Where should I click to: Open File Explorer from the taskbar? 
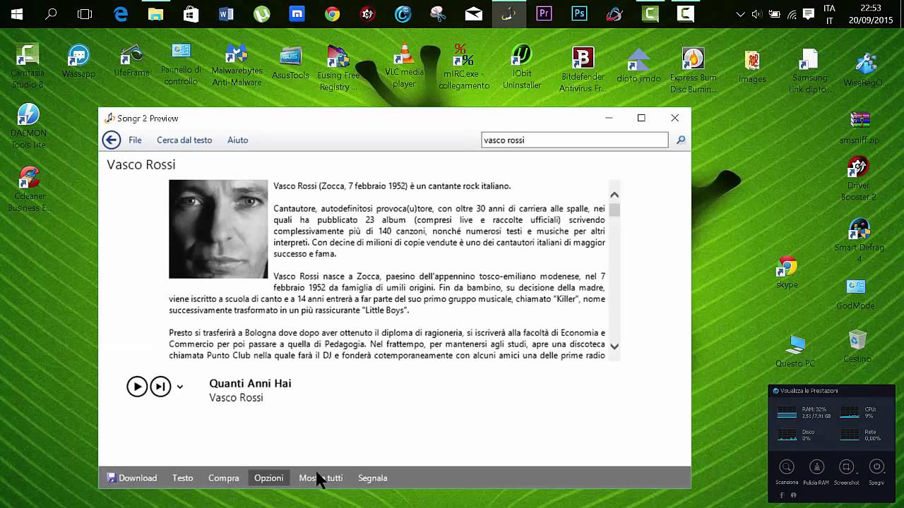156,14
